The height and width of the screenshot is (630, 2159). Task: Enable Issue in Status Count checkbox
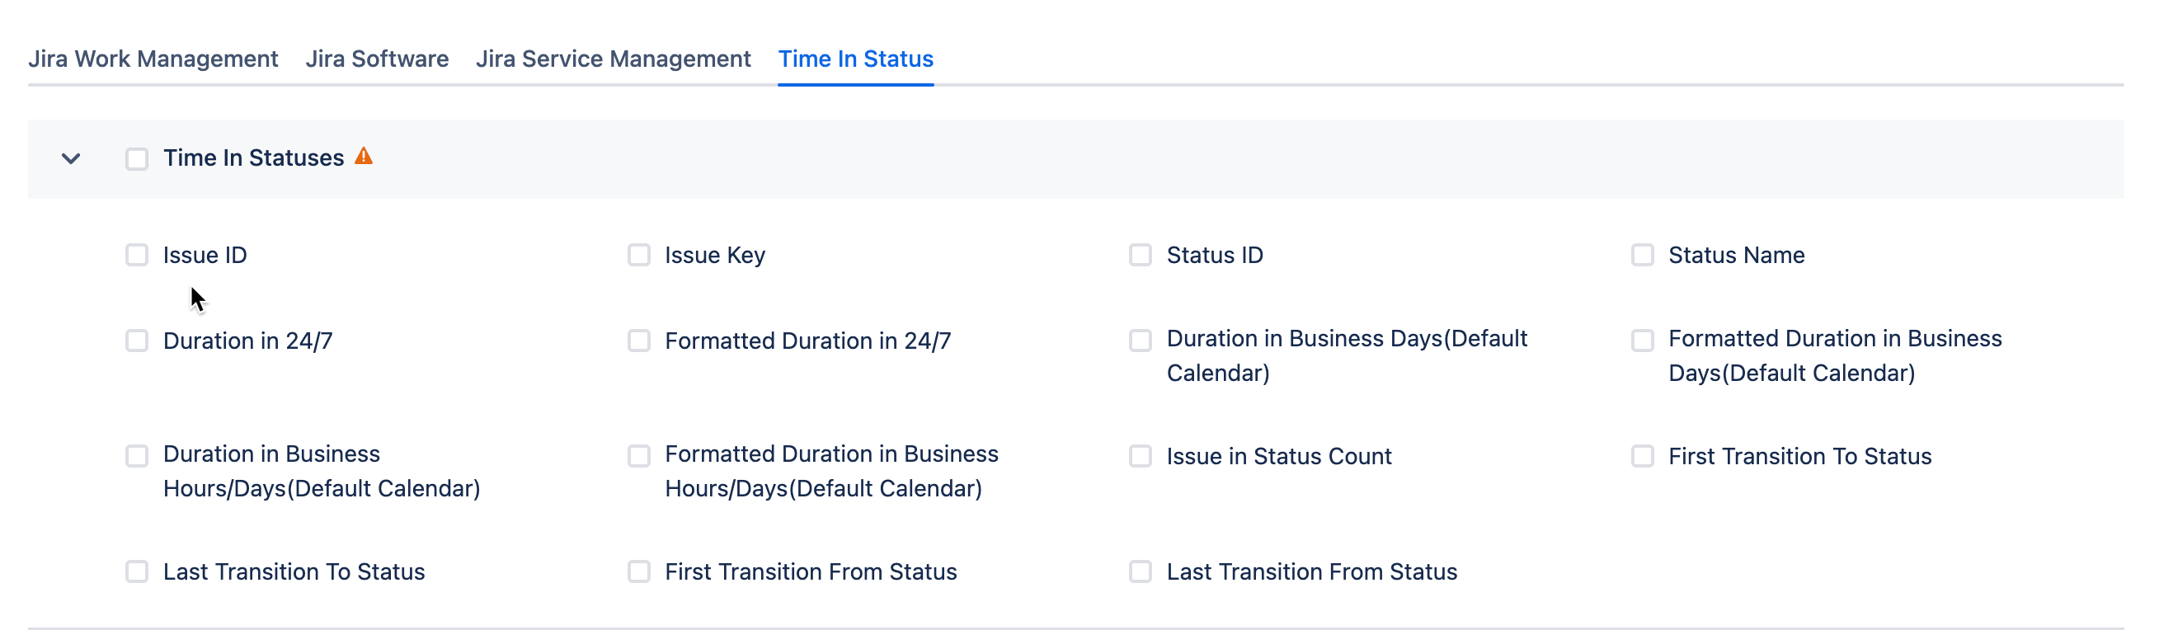[x=1140, y=456]
